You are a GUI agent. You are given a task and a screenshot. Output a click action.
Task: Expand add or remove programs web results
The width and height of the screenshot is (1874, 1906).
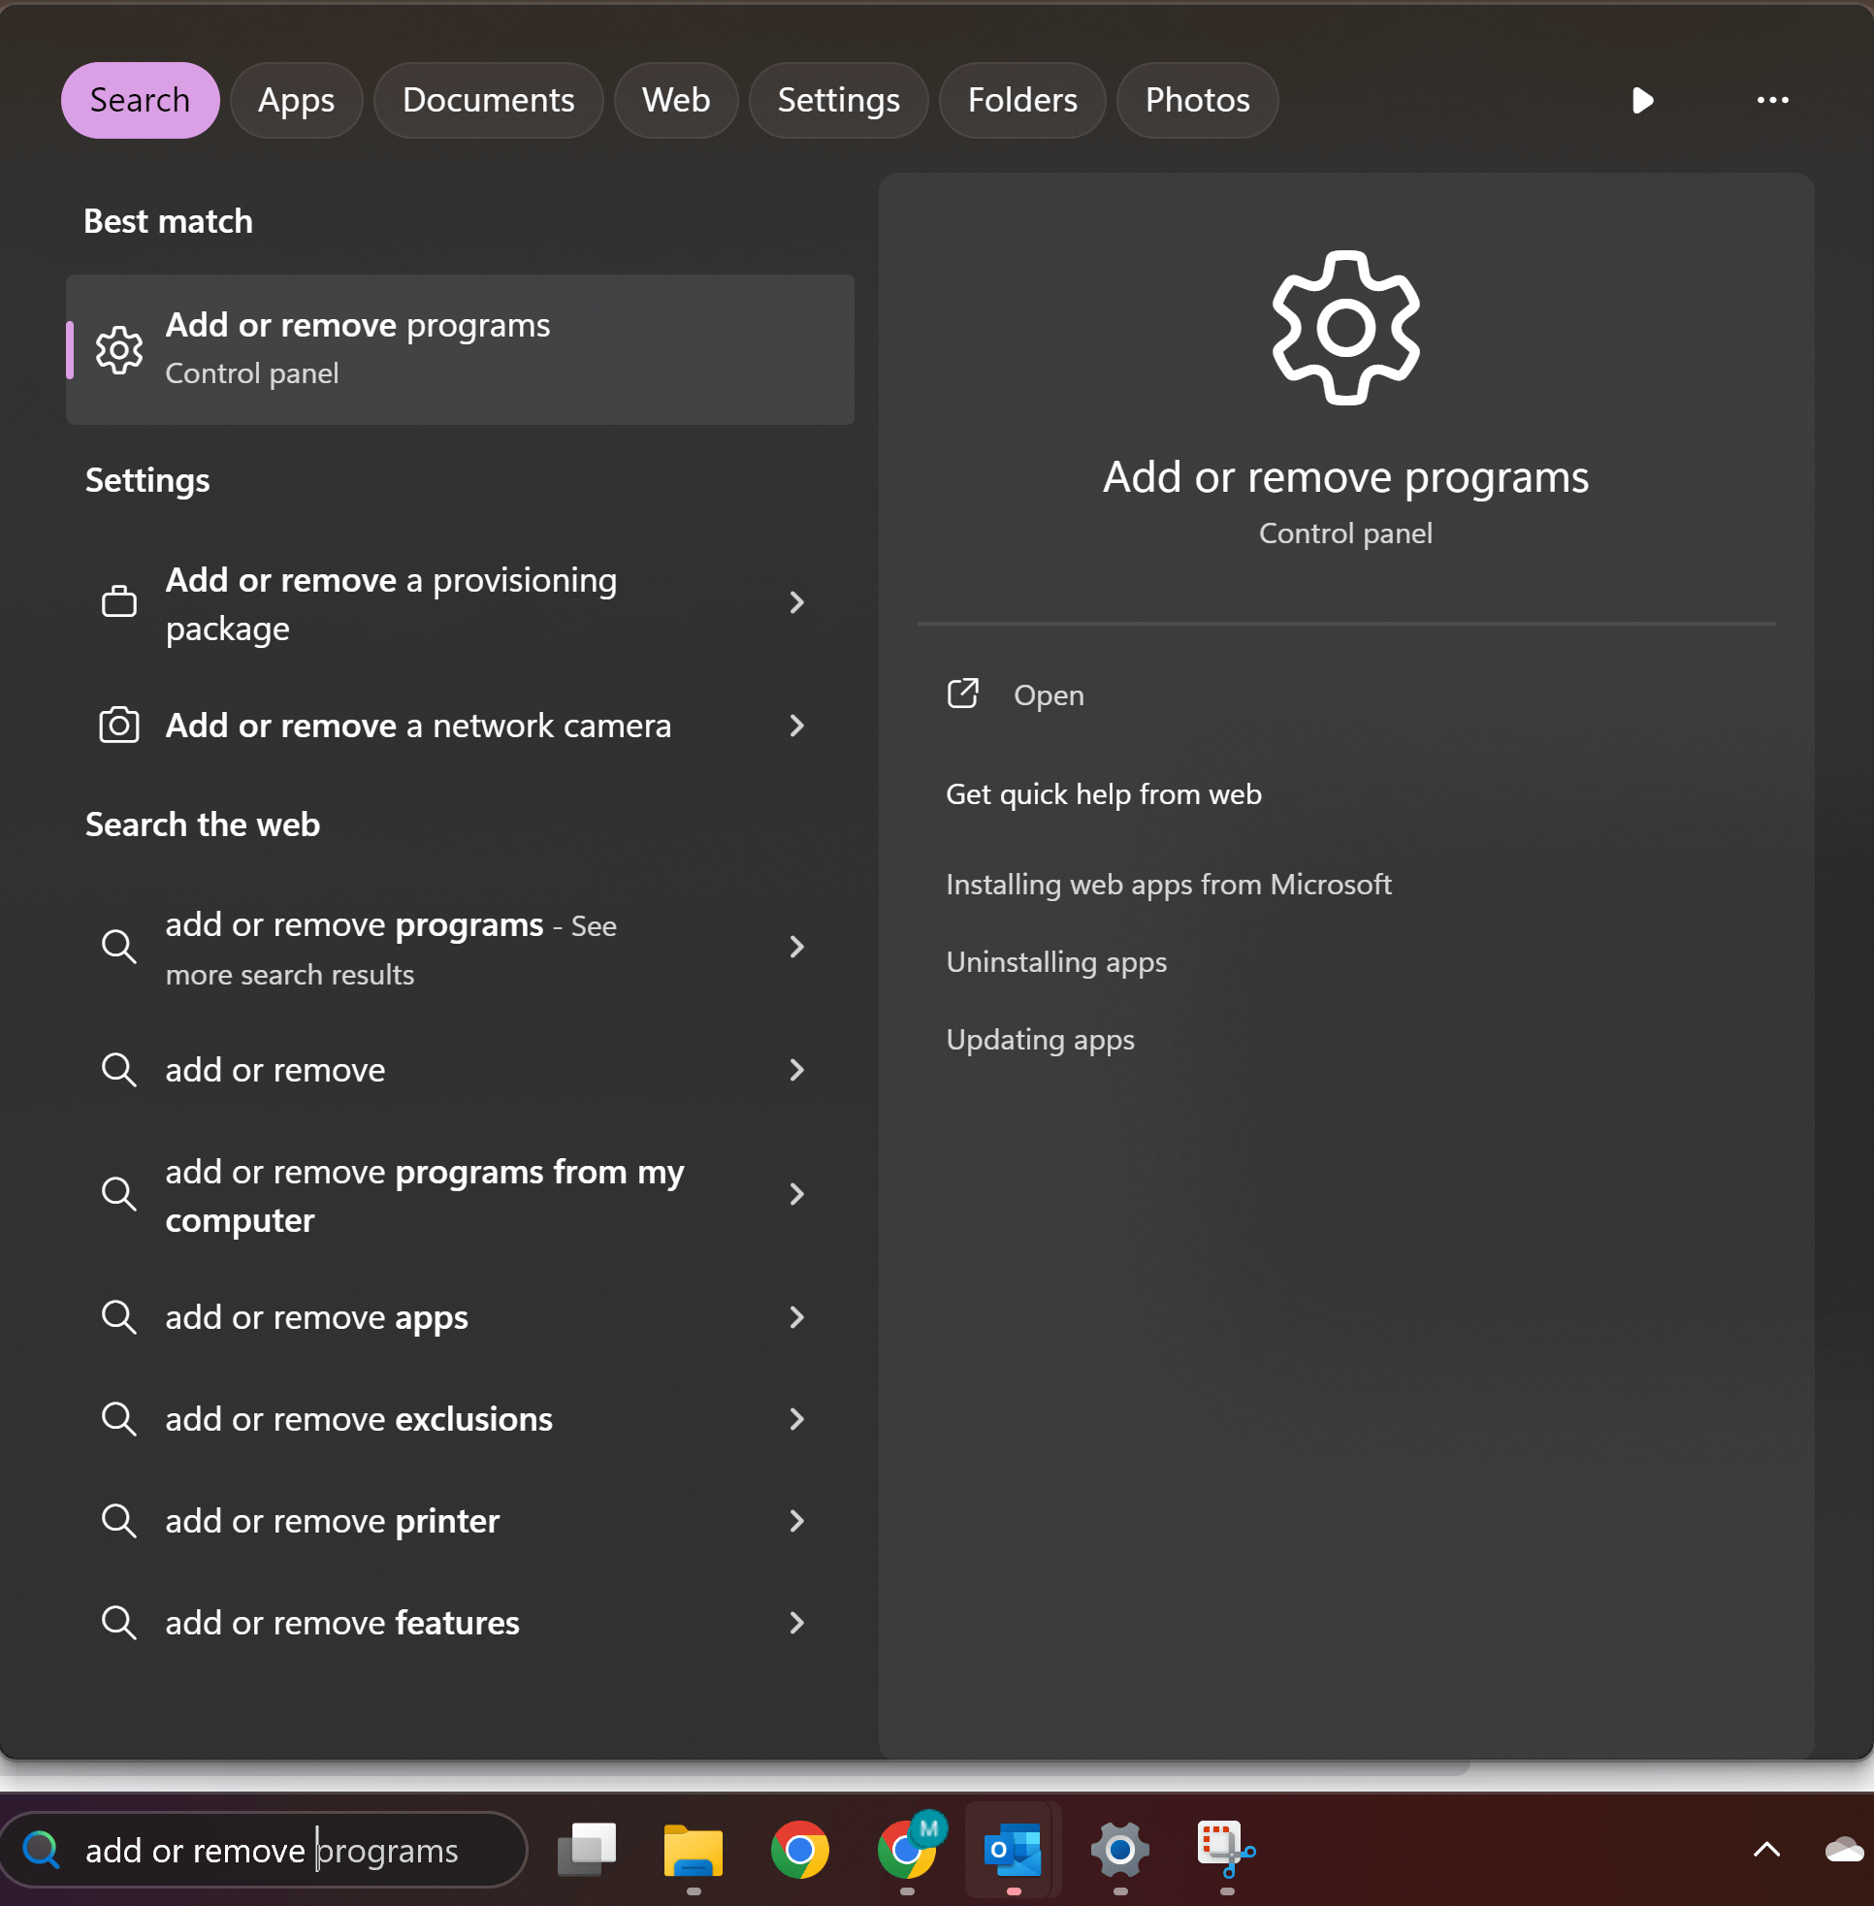pos(796,949)
